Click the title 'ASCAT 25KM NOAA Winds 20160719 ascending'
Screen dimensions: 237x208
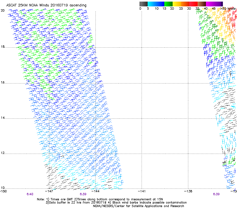tap(46, 5)
